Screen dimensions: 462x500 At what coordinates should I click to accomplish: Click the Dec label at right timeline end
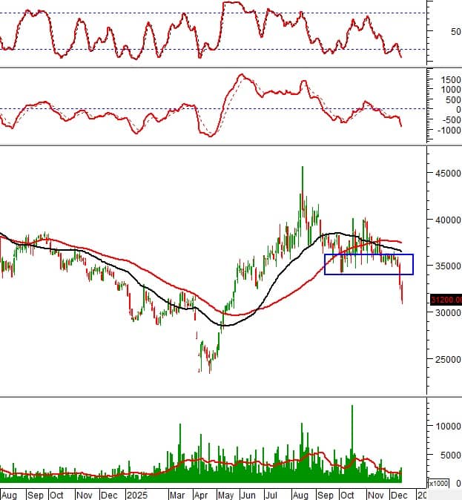point(397,493)
